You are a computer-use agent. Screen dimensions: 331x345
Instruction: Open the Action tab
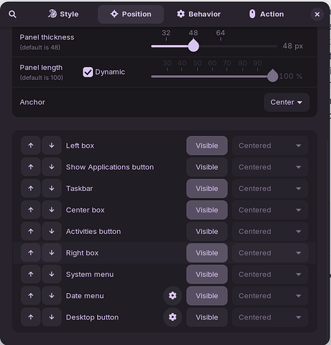point(267,14)
